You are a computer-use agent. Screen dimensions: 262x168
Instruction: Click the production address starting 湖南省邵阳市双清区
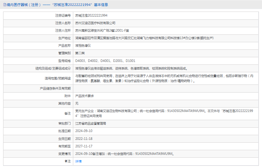click(144, 38)
